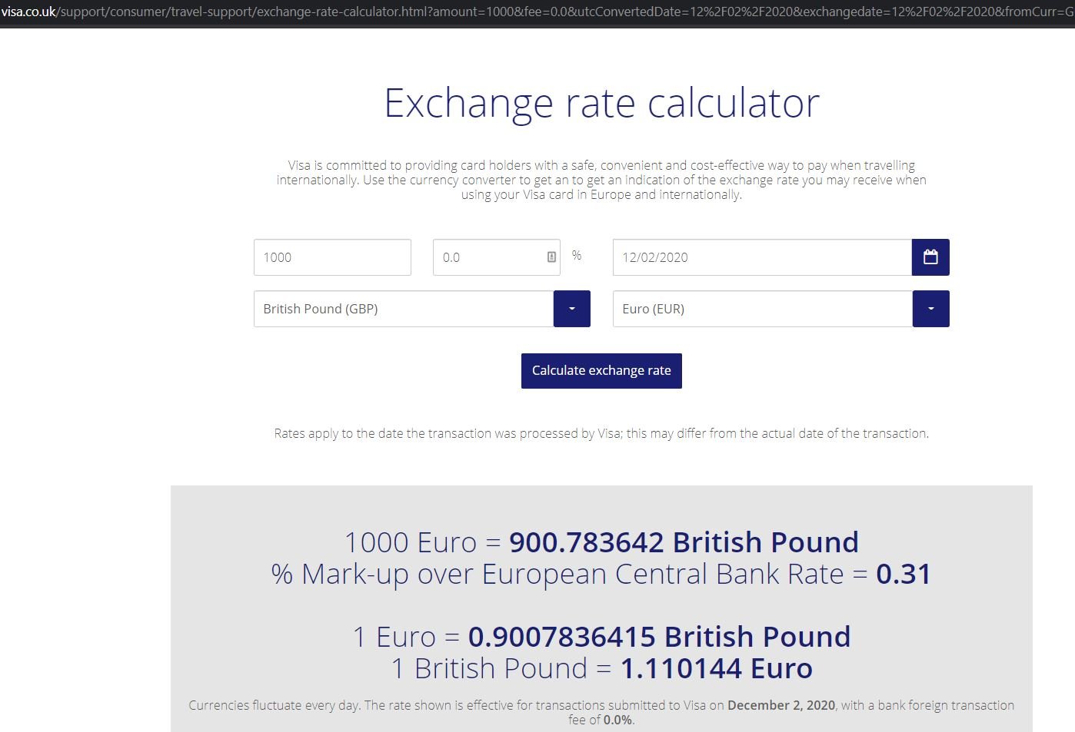Click the Exchange rate calculator heading

click(601, 103)
